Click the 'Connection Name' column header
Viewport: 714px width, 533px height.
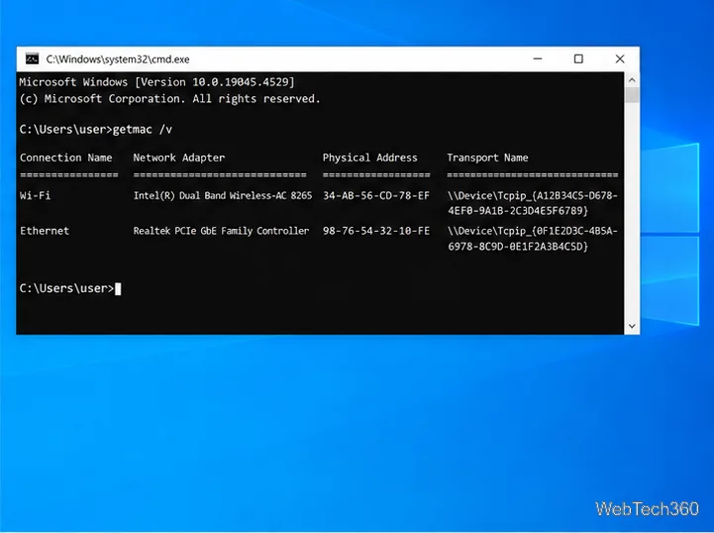pos(66,158)
